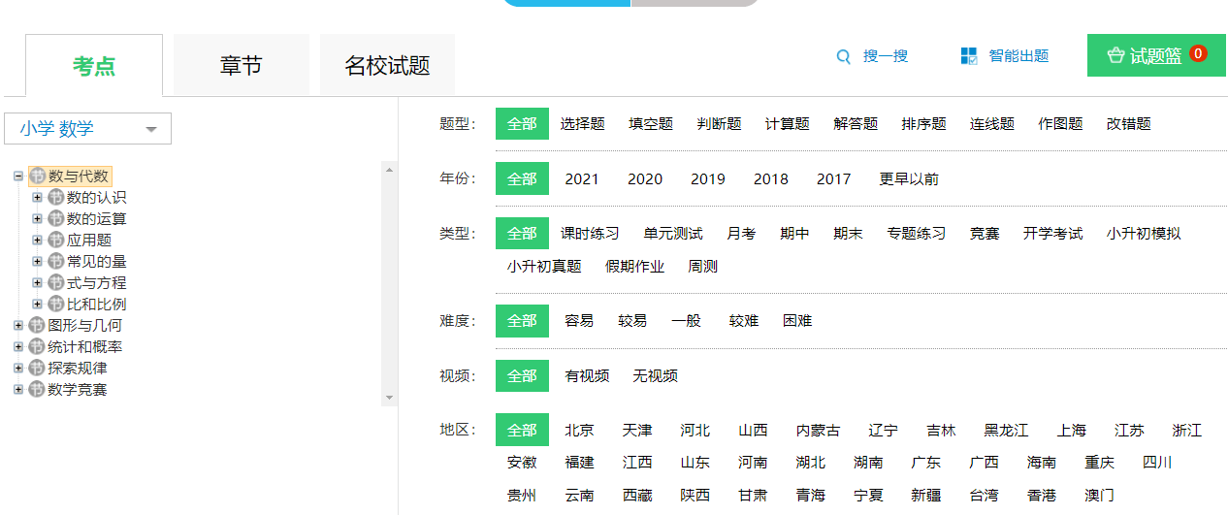The width and height of the screenshot is (1228, 515).
Task: Filter type by 竞赛
Action: tap(985, 234)
